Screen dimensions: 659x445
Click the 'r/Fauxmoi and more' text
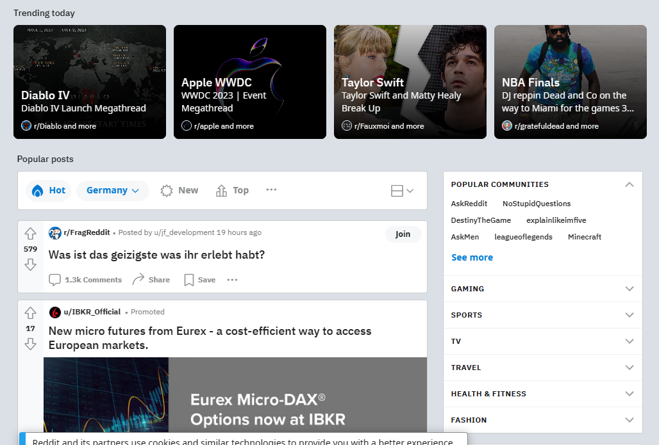(x=389, y=126)
